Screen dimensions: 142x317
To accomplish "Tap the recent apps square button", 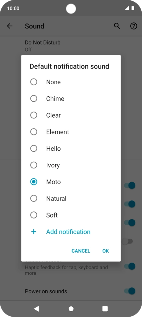I will pyautogui.click(x=105, y=309).
